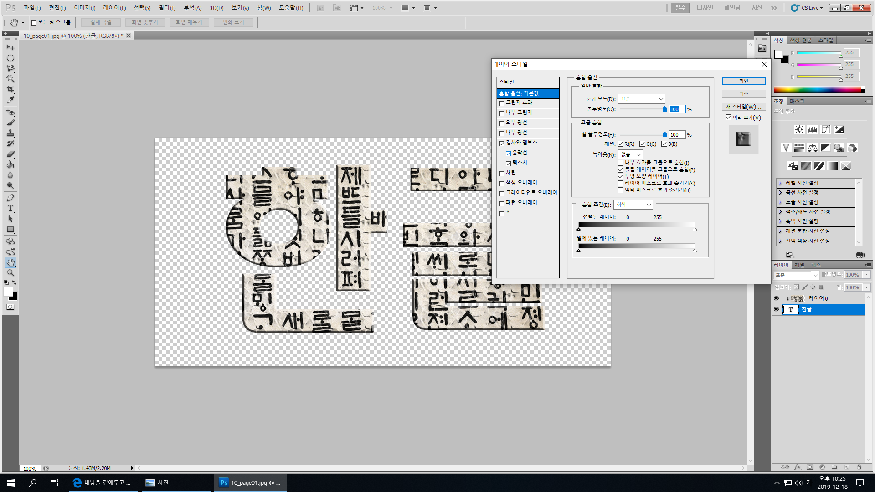Toggle 미리 보기 (Preview) checkbox
Screen dimensions: 875x492
click(728, 118)
